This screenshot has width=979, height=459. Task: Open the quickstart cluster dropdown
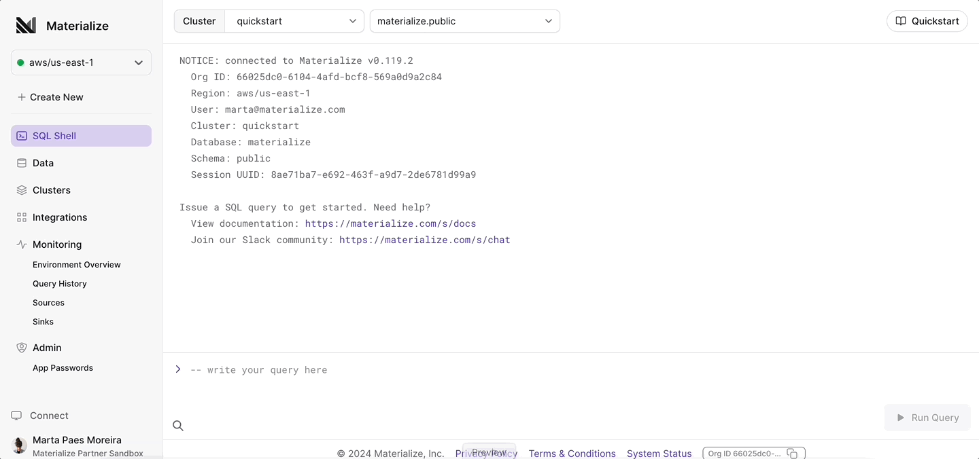click(294, 21)
